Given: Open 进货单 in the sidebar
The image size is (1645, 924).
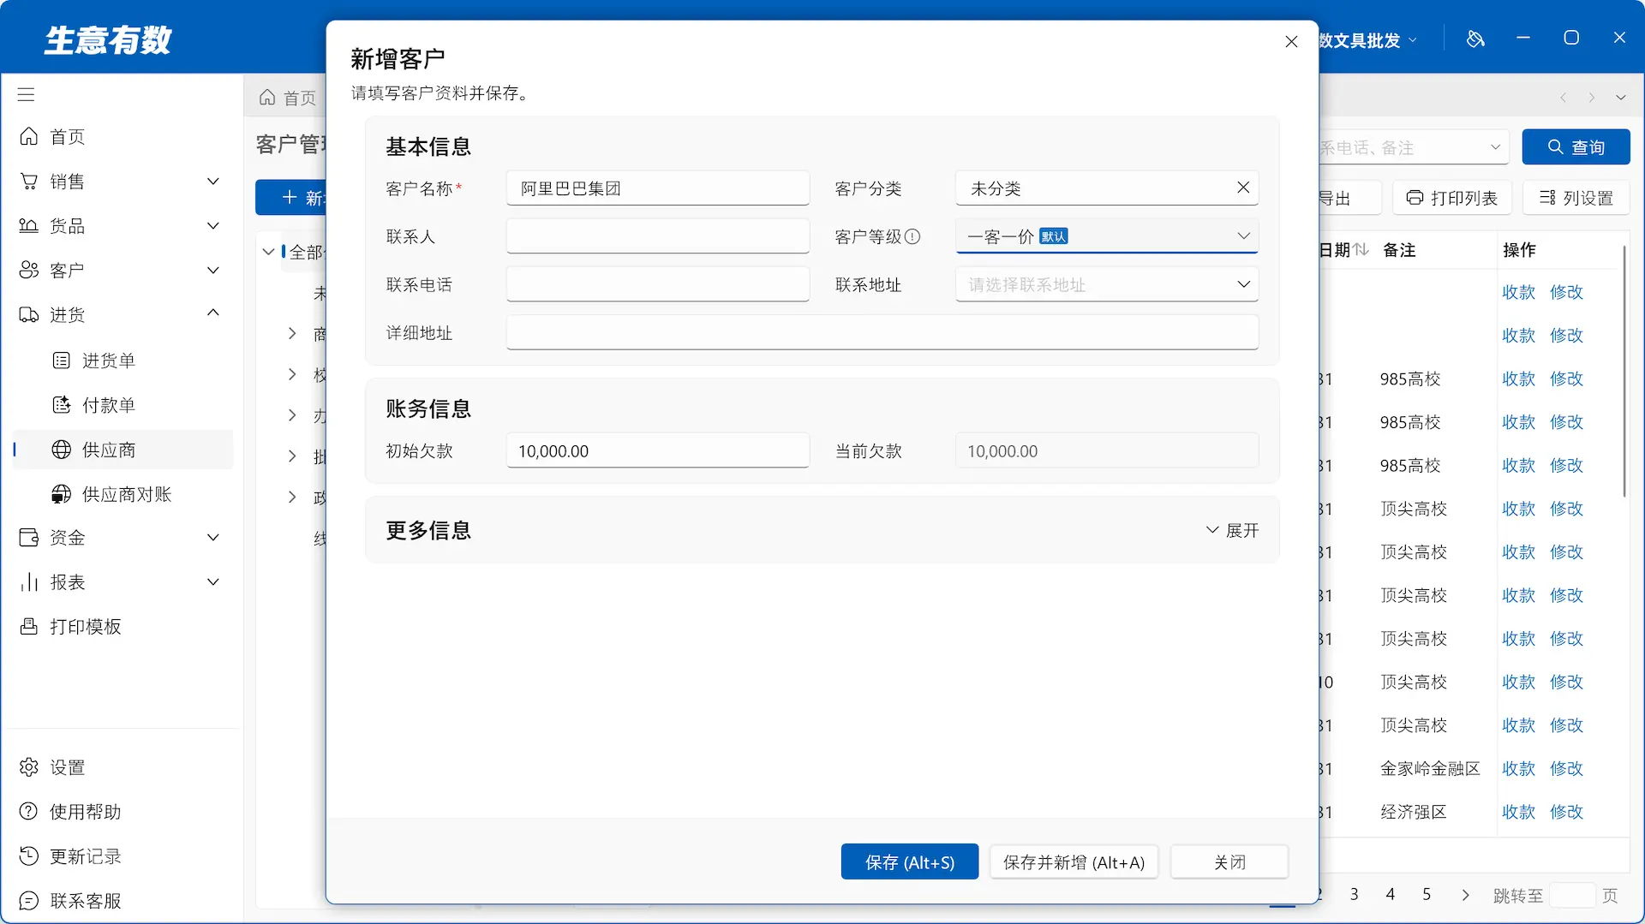Looking at the screenshot, I should [x=108, y=361].
